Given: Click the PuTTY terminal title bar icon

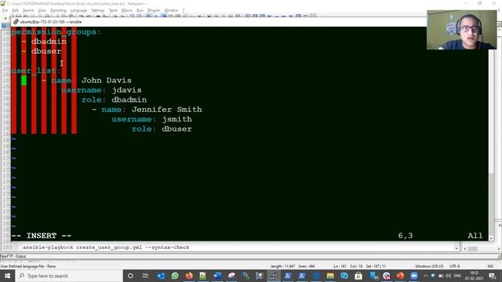Looking at the screenshot, I should pyautogui.click(x=16, y=22).
